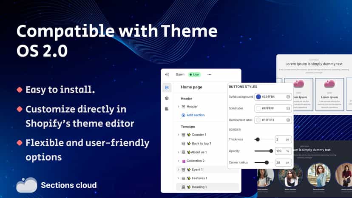Expand the Counter 1 section
Viewport: 352px width, 198px height.
coord(179,135)
